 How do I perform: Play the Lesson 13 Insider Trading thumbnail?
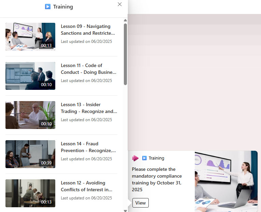30,115
